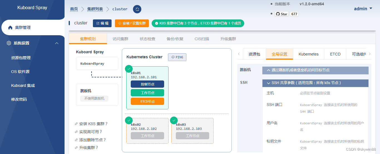This screenshot has width=380, height=154.
Task: Click the v1.2.0-amd64 version text
Action: 312,4
